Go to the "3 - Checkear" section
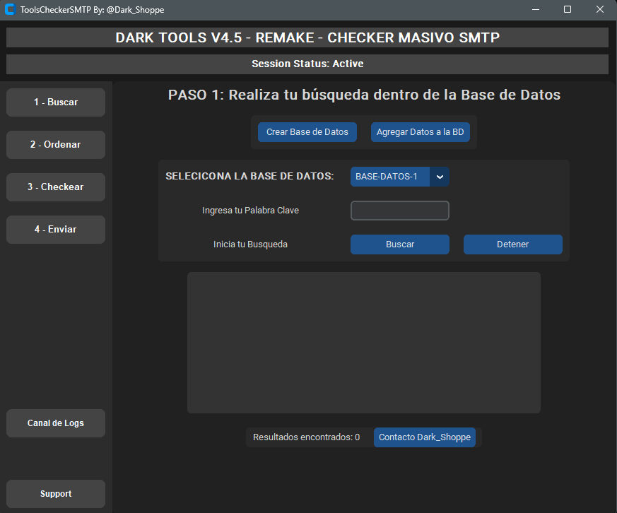 pos(55,187)
